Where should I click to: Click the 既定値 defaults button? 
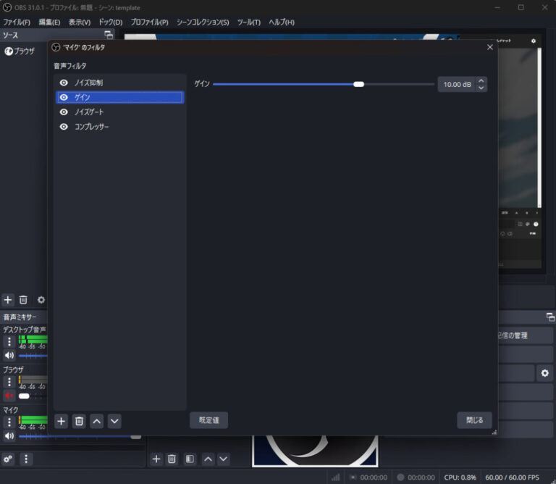[208, 420]
